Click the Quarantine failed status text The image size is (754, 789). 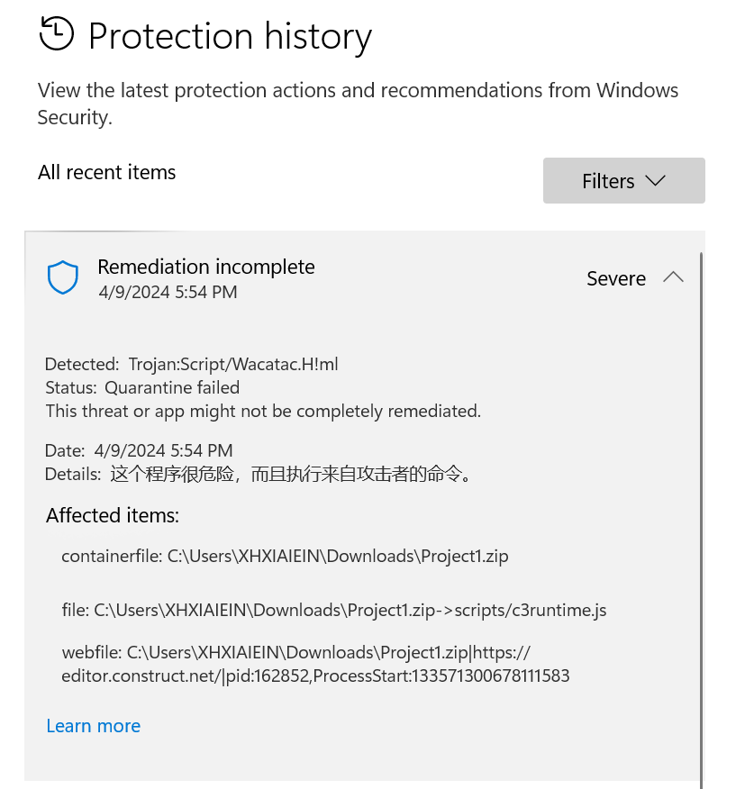[172, 387]
